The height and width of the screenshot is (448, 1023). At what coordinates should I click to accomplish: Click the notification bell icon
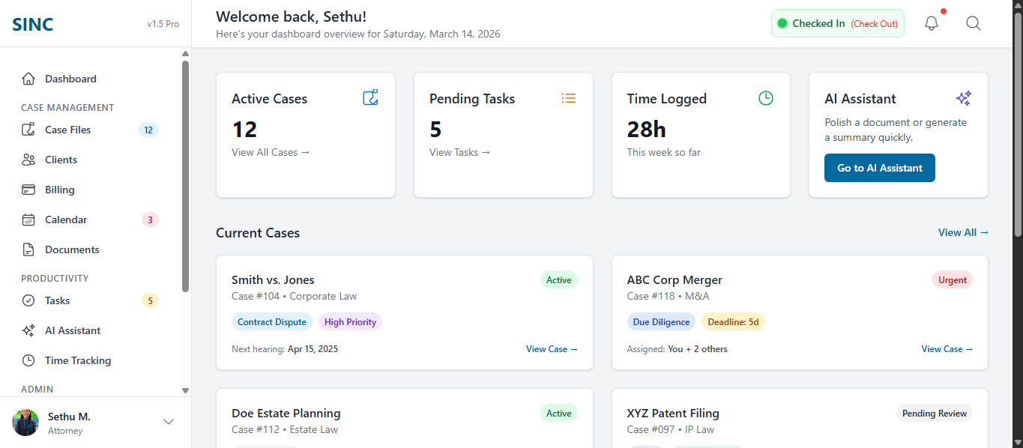[931, 23]
